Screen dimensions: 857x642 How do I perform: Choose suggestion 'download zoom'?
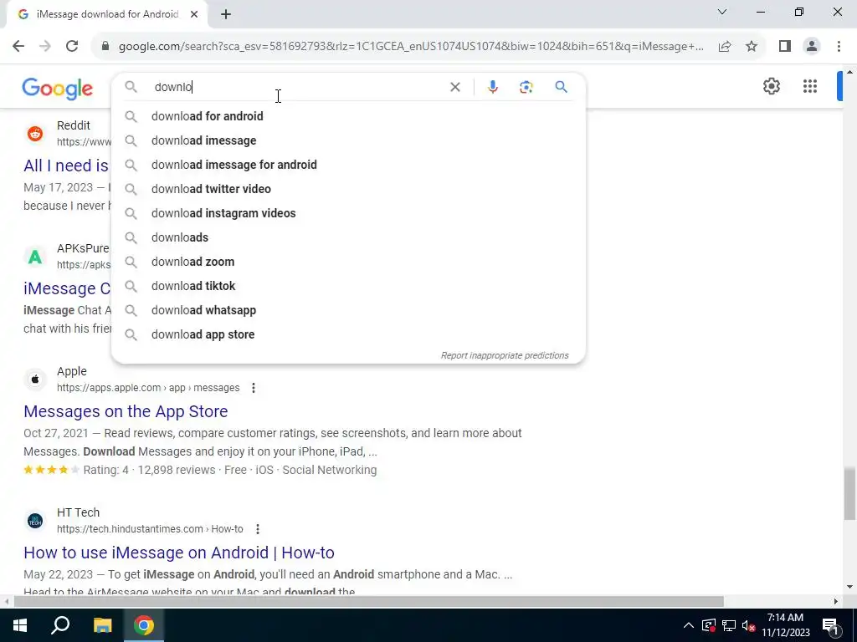pyautogui.click(x=348, y=262)
